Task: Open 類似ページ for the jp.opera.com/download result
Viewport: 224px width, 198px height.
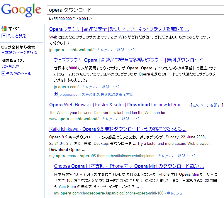Action: (x=125, y=50)
